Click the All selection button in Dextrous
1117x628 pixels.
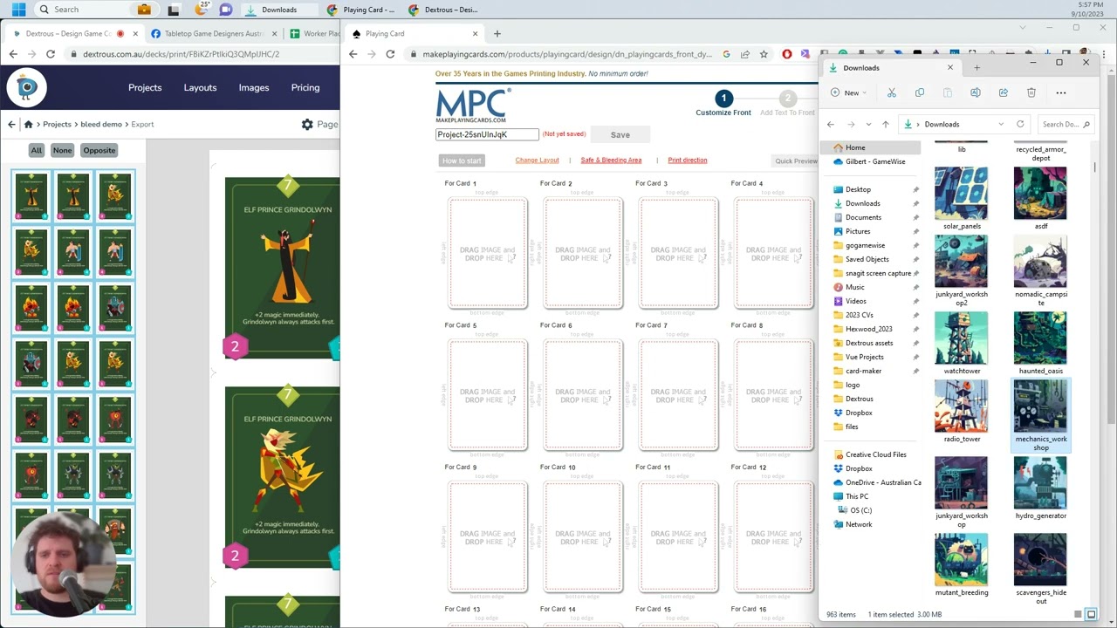(x=37, y=150)
